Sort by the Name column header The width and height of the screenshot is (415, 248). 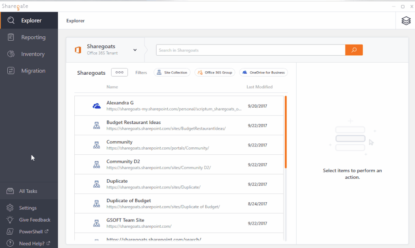pyautogui.click(x=112, y=87)
